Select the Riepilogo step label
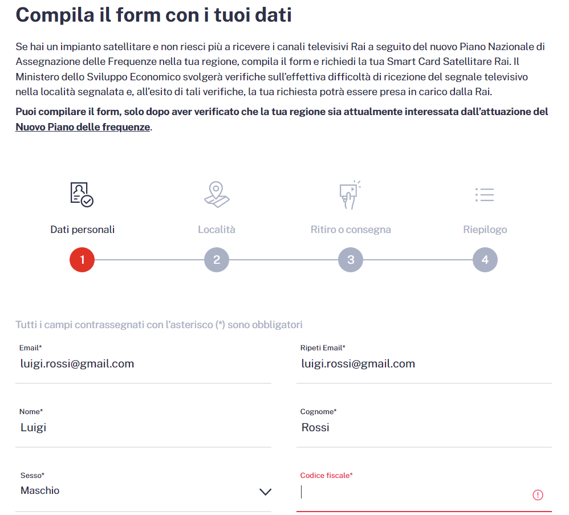The height and width of the screenshot is (515, 569). [485, 230]
